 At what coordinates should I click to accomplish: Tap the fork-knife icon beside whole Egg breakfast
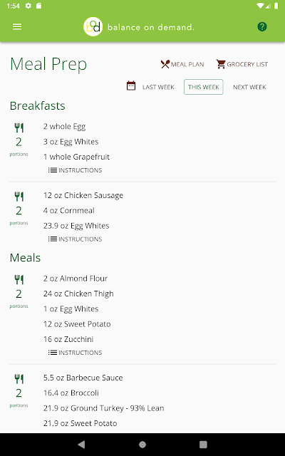19,128
